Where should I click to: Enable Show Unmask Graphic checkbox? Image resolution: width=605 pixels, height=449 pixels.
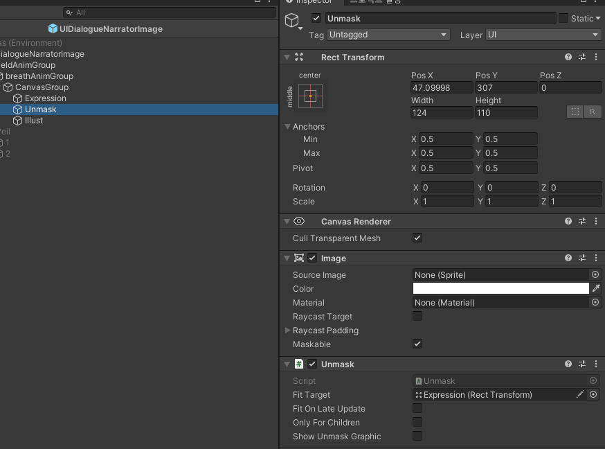coord(417,436)
